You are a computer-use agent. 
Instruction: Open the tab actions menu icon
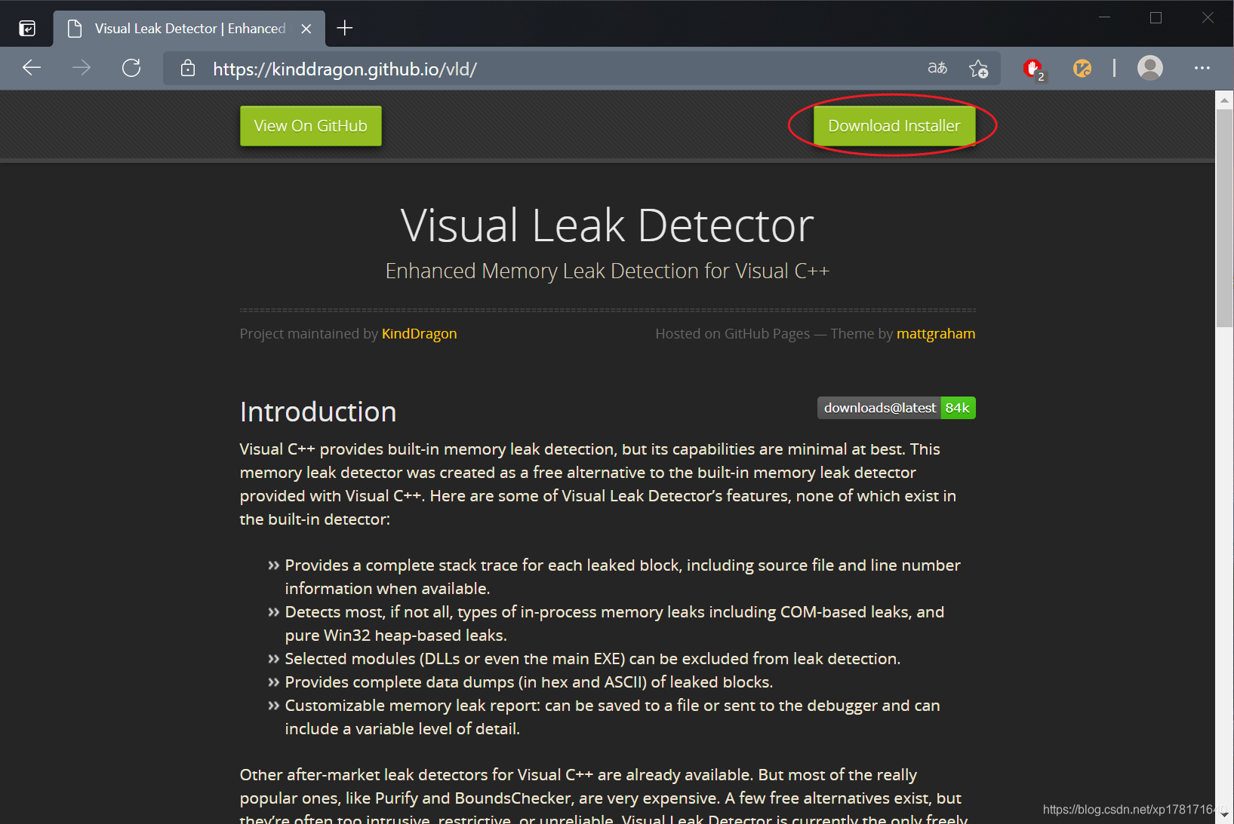pos(27,29)
